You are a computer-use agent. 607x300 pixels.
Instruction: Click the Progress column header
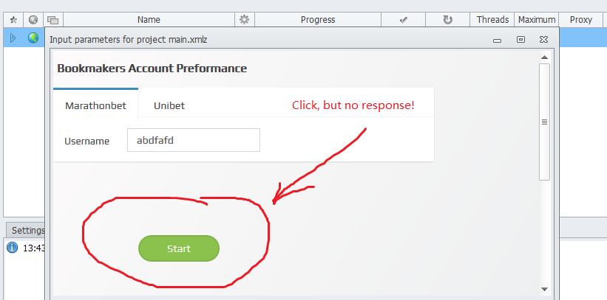pyautogui.click(x=318, y=20)
